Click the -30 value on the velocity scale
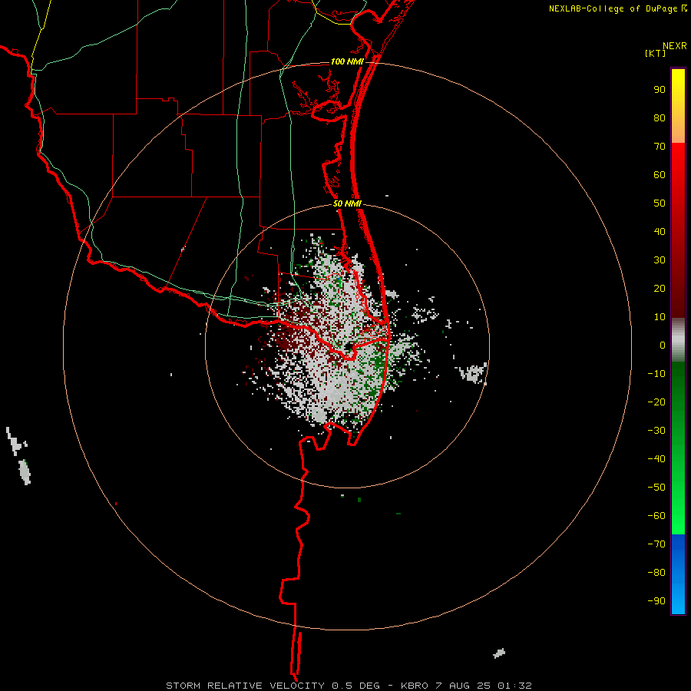The width and height of the screenshot is (691, 691). tap(656, 431)
